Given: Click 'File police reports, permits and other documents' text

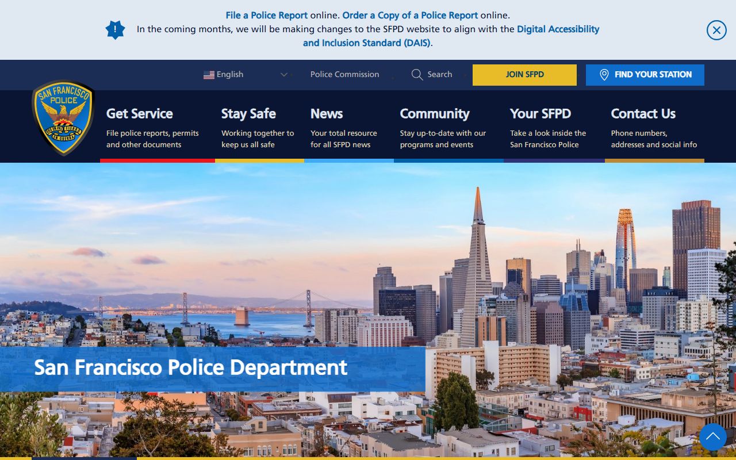Looking at the screenshot, I should coord(152,139).
